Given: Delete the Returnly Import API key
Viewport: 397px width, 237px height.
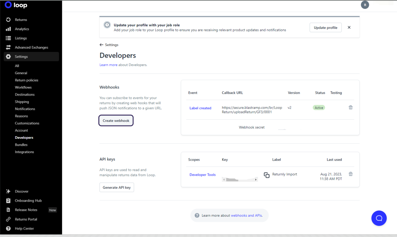Looking at the screenshot, I should pos(351,174).
